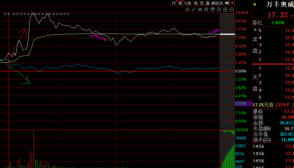The width and height of the screenshot is (294, 168).
Task: Click the 竞 auction button
Action: (196, 3)
